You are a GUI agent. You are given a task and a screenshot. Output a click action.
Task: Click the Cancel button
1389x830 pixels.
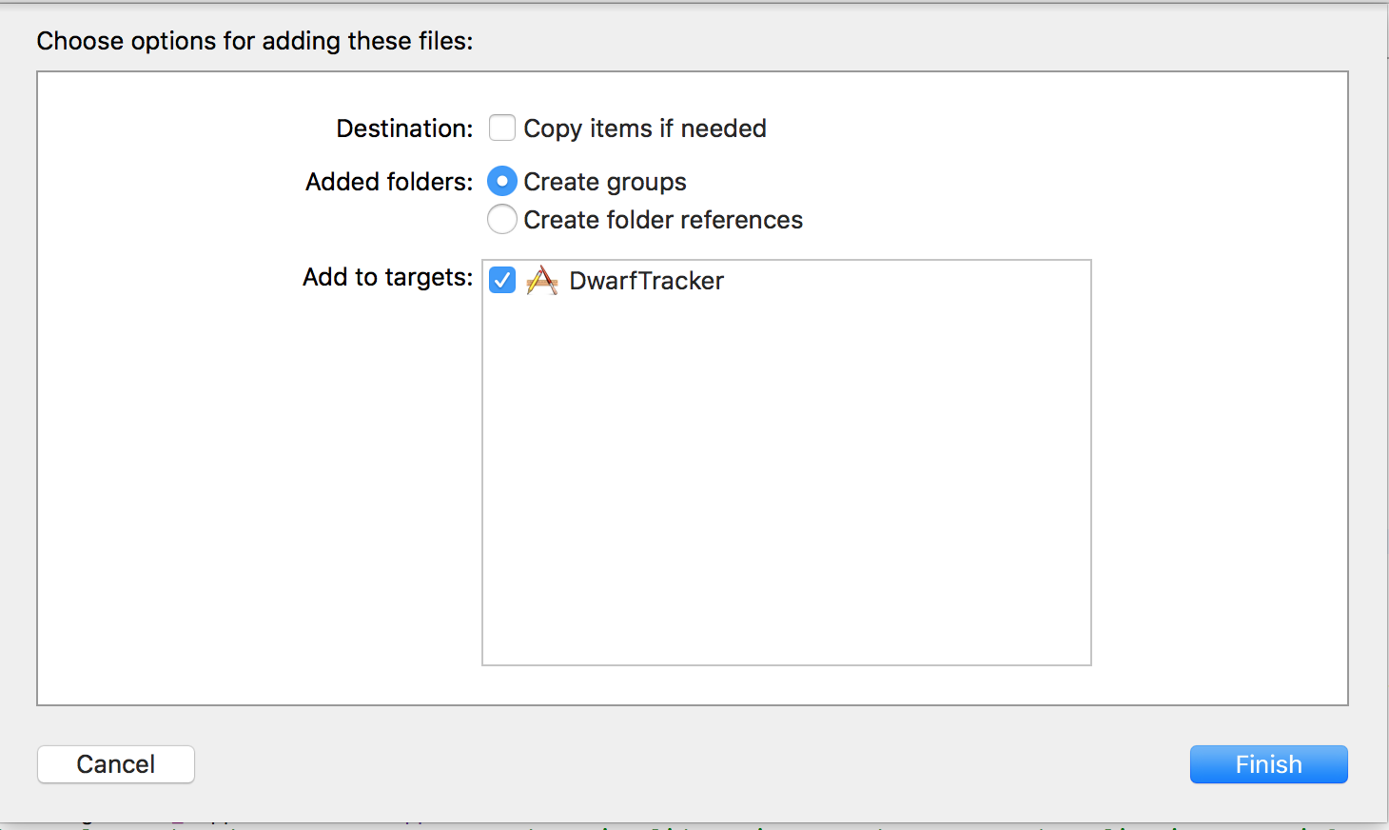[116, 764]
